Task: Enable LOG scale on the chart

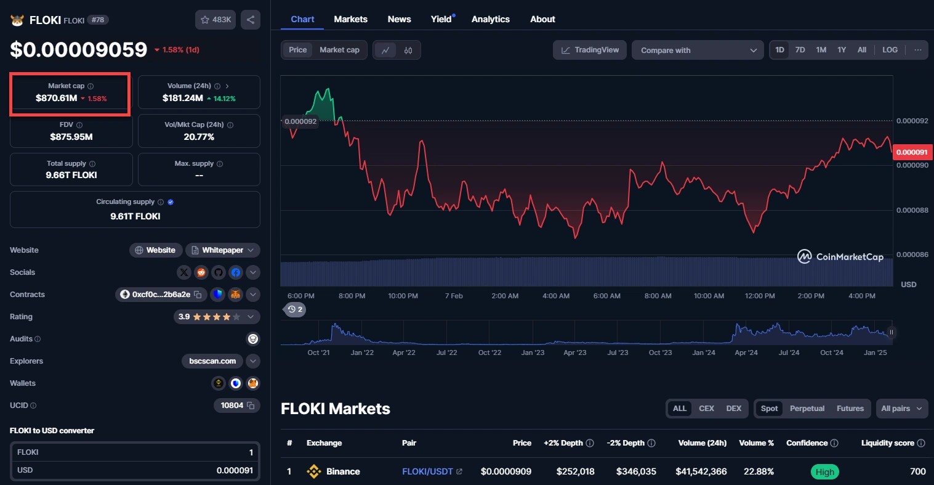Action: [890, 50]
